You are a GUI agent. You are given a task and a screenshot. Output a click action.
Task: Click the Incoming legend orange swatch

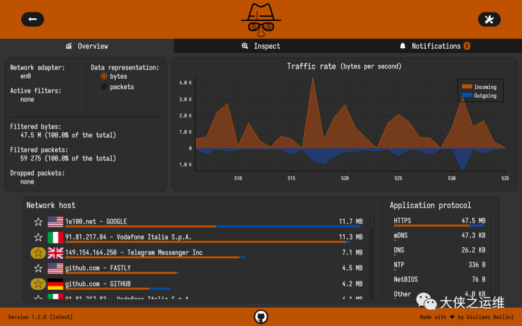467,86
